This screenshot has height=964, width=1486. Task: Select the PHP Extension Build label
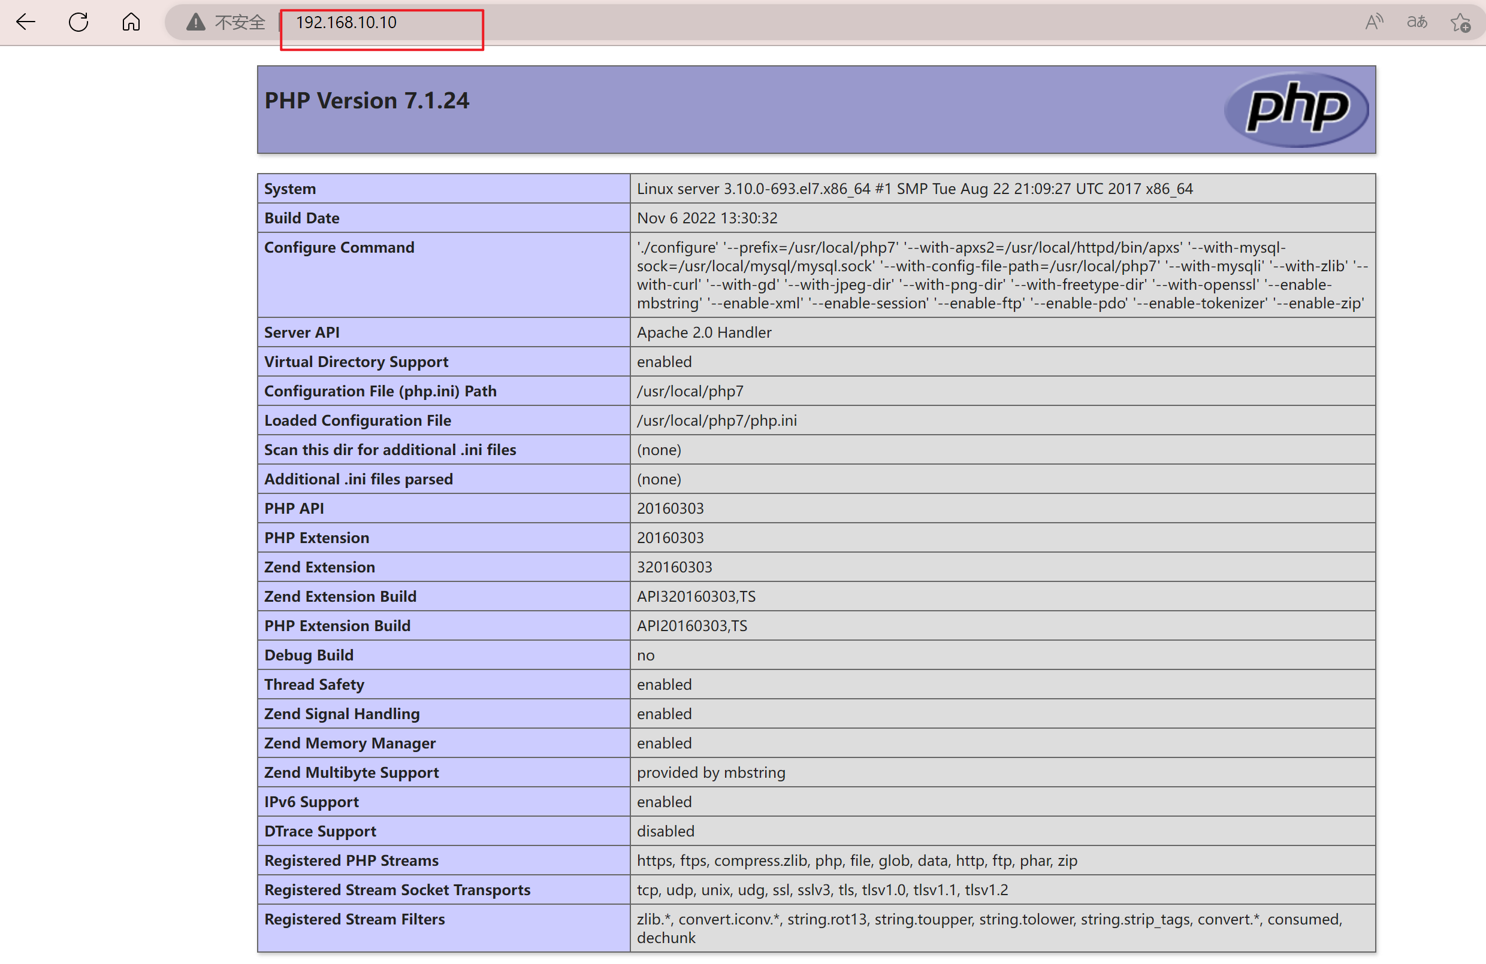click(337, 625)
